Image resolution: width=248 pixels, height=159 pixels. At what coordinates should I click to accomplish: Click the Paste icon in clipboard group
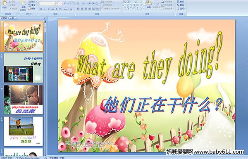point(5,5)
